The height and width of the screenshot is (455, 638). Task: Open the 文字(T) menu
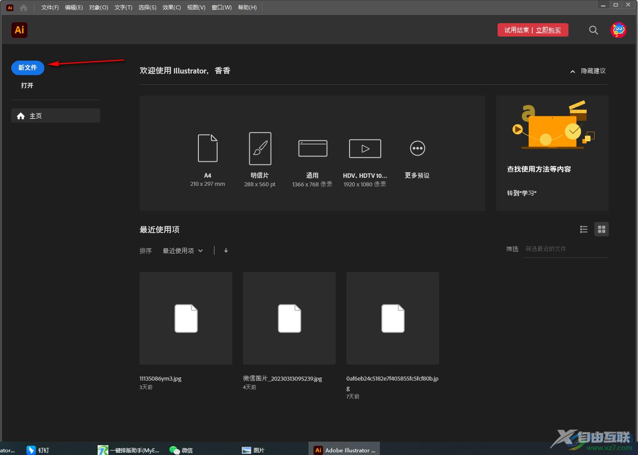[x=123, y=8]
